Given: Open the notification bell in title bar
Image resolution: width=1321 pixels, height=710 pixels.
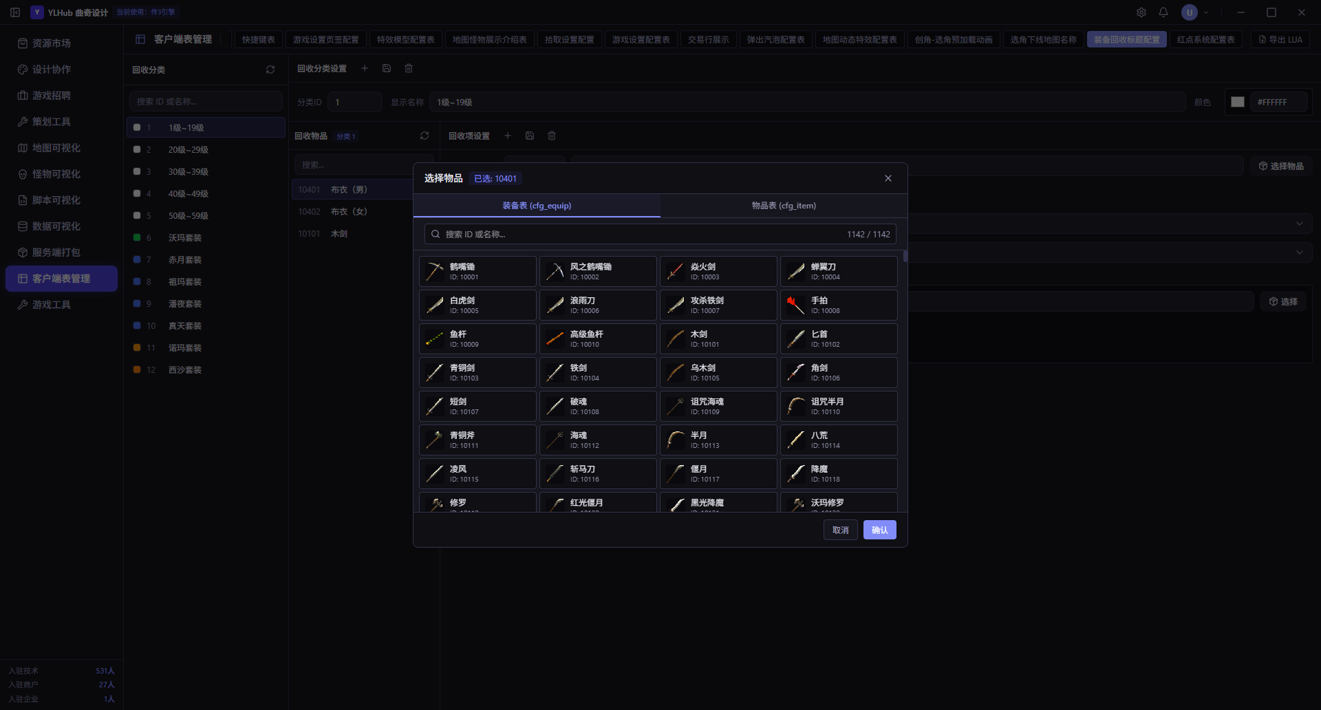Looking at the screenshot, I should point(1163,12).
